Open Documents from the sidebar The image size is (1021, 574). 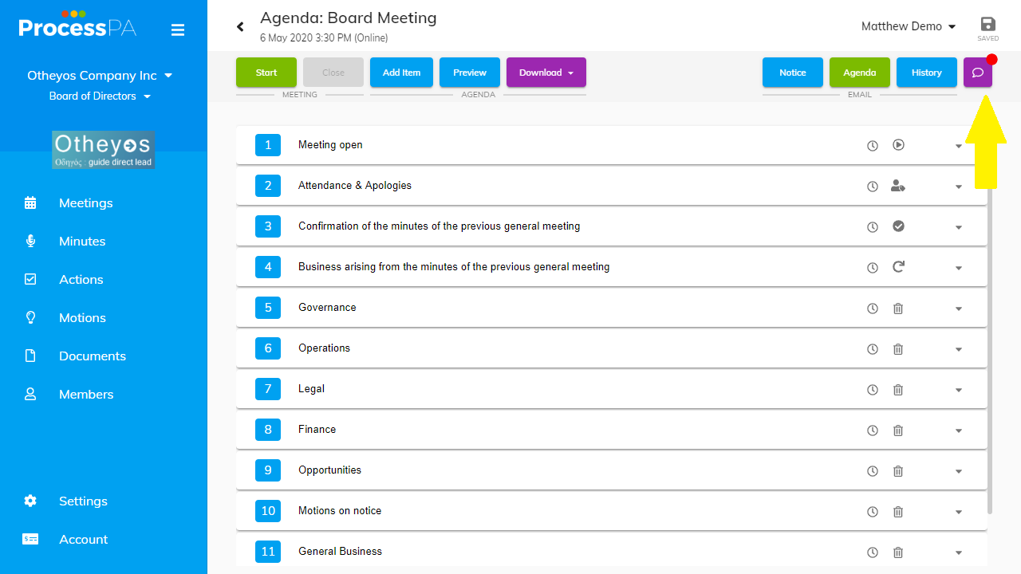point(92,356)
